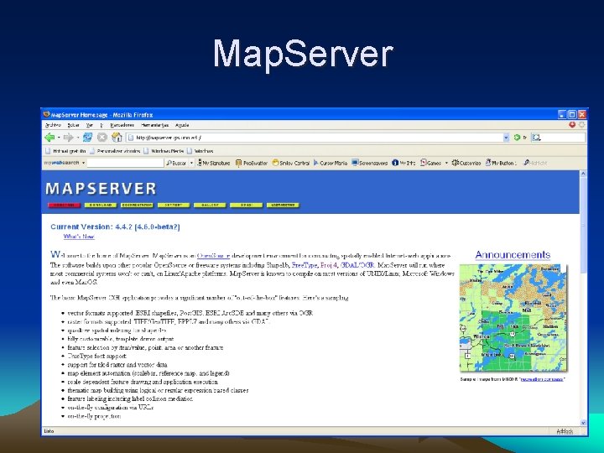Click the address bar URL field
The image size is (604, 453).
tap(314, 138)
